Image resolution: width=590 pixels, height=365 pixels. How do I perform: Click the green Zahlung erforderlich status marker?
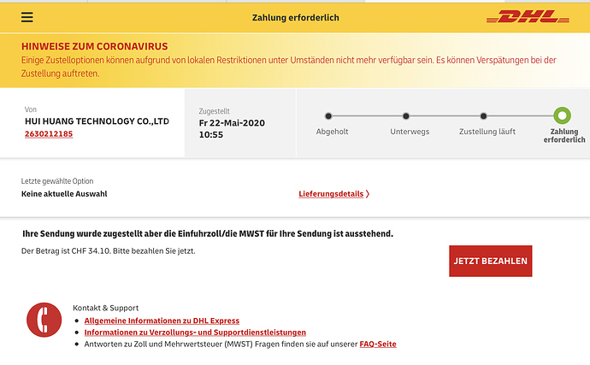[562, 115]
